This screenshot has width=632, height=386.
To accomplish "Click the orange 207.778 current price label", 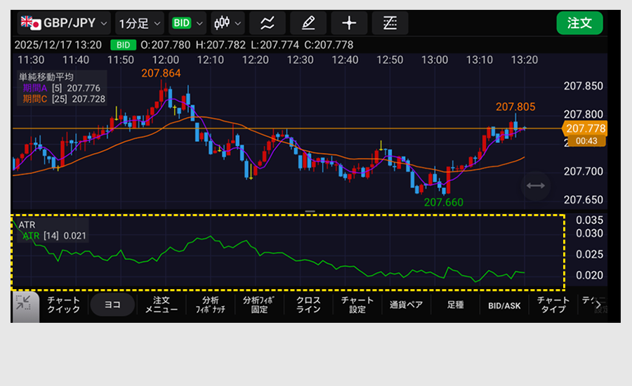I will pos(585,128).
